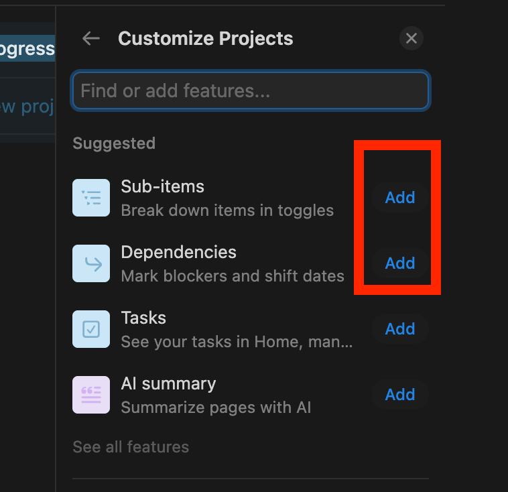The height and width of the screenshot is (492, 508).
Task: Add the Tasks feature
Action: pyautogui.click(x=399, y=329)
